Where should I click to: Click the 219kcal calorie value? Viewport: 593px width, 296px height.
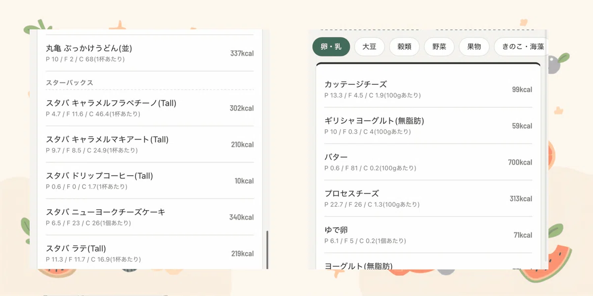(x=243, y=254)
